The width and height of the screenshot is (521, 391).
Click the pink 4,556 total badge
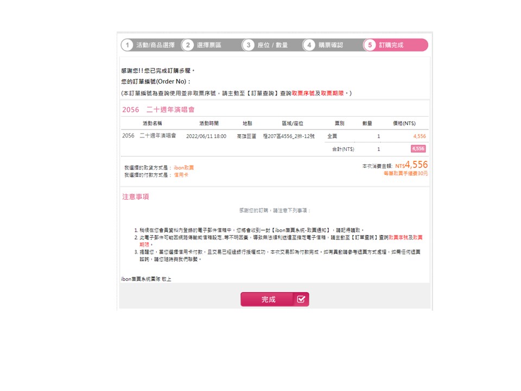click(x=418, y=149)
